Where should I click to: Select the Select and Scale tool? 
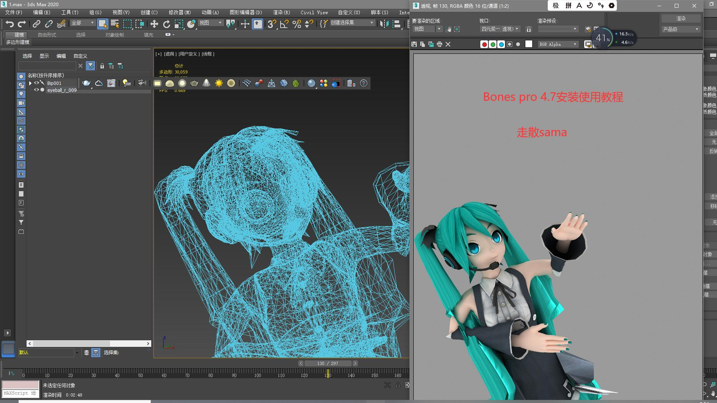(x=179, y=24)
